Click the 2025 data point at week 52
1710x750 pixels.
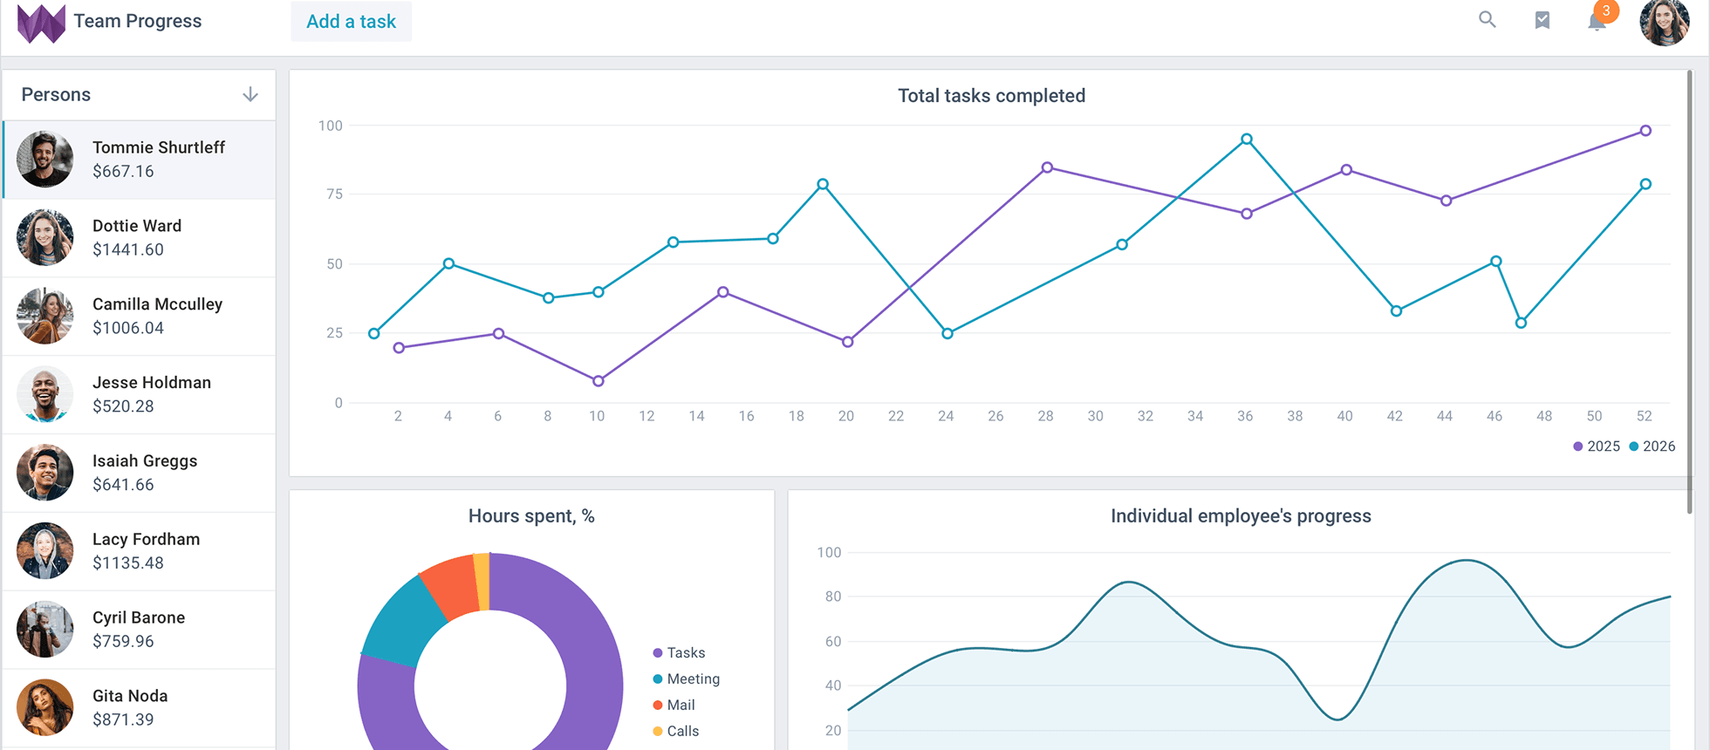(x=1645, y=131)
